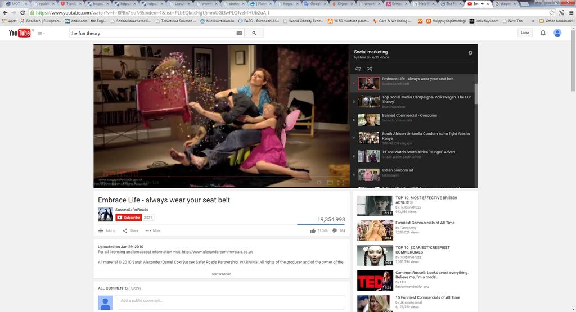Open video player settings gear
The image size is (576, 312).
319,183
